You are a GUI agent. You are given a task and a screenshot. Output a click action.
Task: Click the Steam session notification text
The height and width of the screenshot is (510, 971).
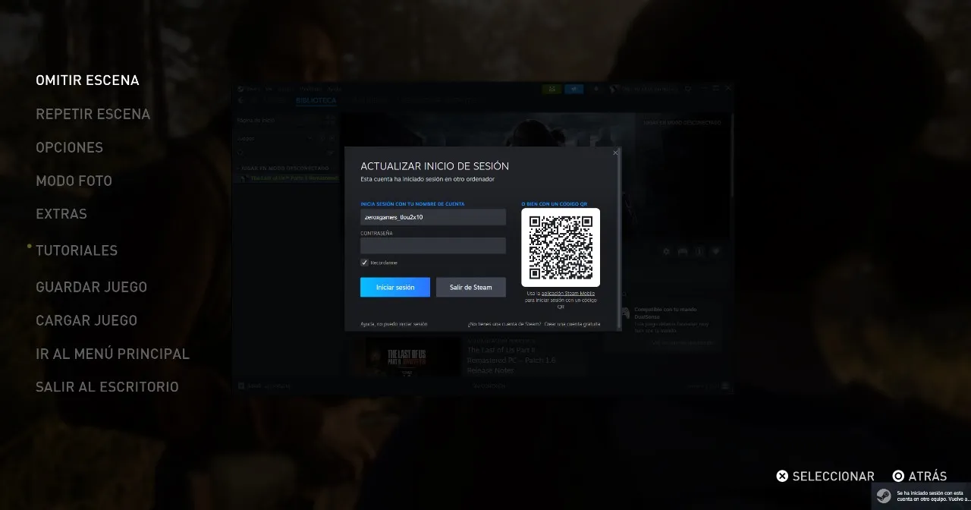tap(934, 496)
